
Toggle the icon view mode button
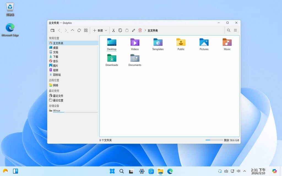click(86, 30)
